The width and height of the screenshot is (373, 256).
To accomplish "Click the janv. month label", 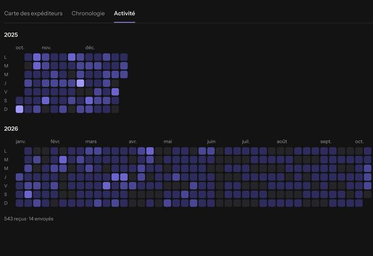I will 21,141.
